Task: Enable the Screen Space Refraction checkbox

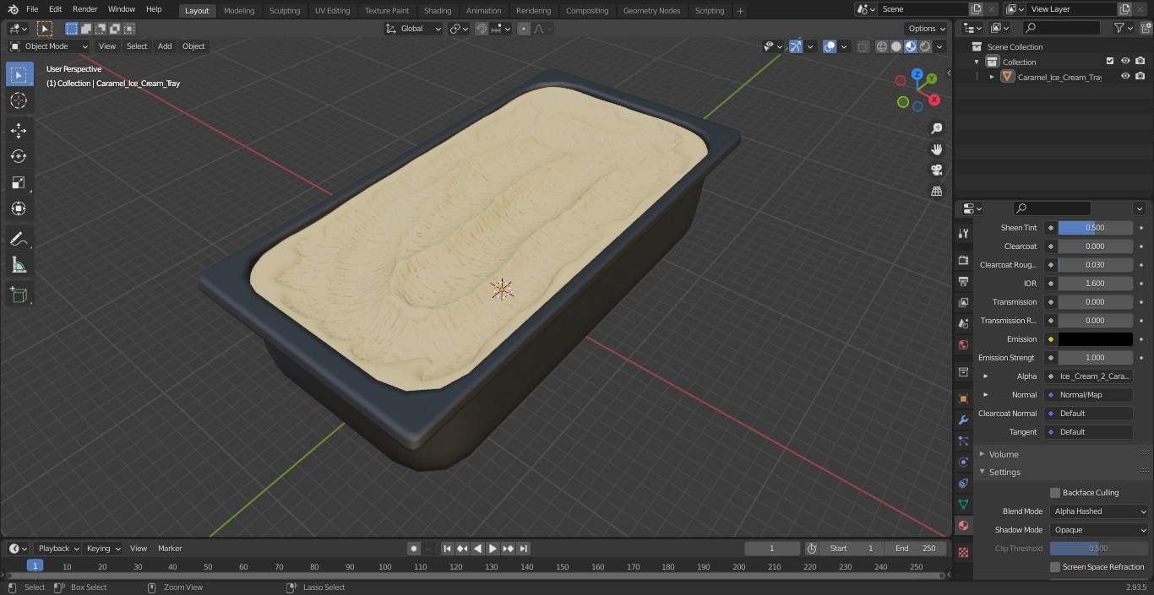Action: 1055,567
